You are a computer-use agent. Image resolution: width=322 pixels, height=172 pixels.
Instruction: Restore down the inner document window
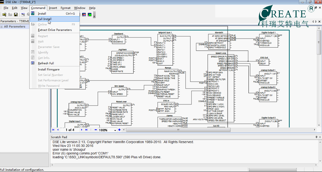[x=316, y=8]
